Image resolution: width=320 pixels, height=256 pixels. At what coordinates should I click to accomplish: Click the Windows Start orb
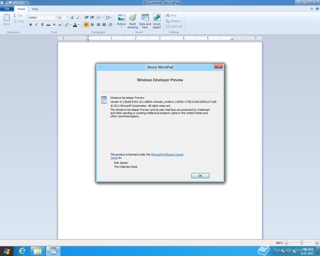(7, 251)
